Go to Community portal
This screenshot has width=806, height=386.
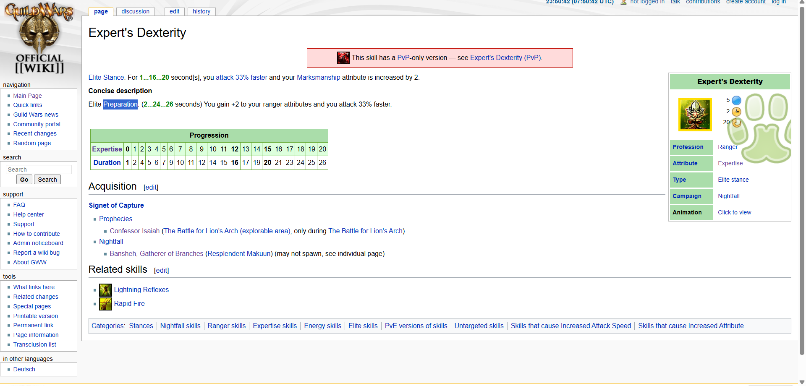(x=37, y=124)
